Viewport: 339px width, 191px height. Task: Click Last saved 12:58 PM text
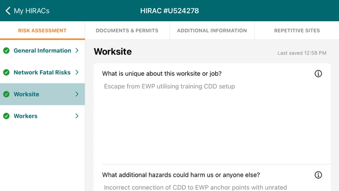pyautogui.click(x=302, y=53)
